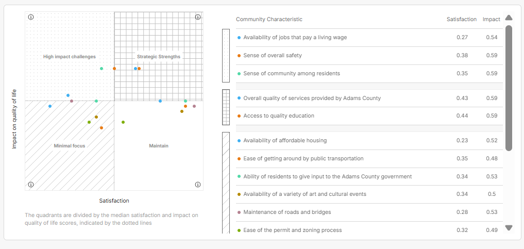Select the Access to quality education row

point(369,116)
